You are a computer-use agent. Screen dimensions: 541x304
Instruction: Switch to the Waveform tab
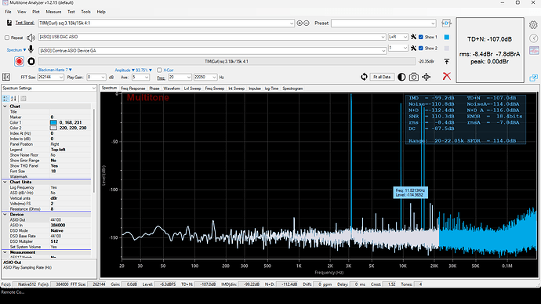point(172,89)
